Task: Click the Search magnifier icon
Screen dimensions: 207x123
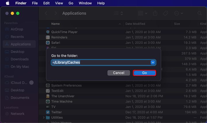Action: pos(200,13)
